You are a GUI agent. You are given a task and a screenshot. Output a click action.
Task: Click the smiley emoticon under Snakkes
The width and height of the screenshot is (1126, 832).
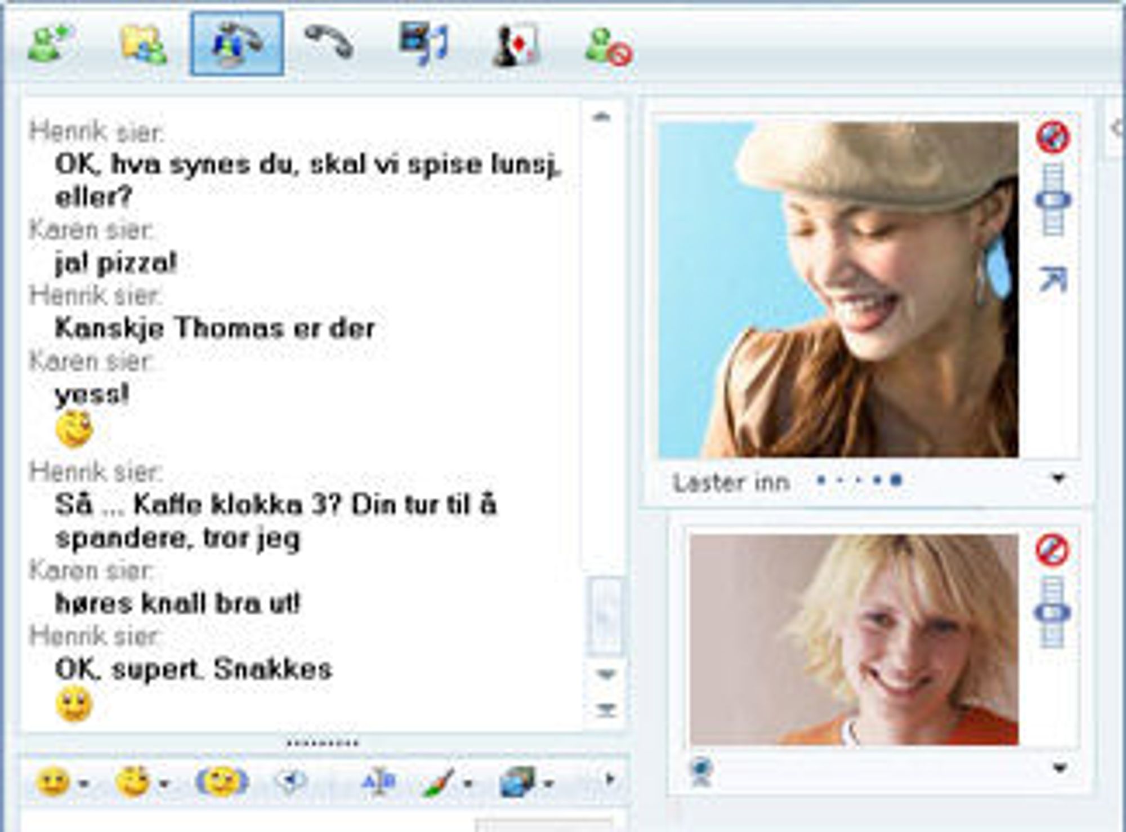[74, 704]
